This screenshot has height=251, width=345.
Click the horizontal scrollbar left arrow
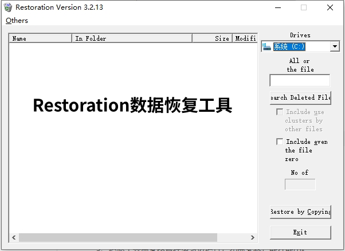pyautogui.click(x=14, y=237)
